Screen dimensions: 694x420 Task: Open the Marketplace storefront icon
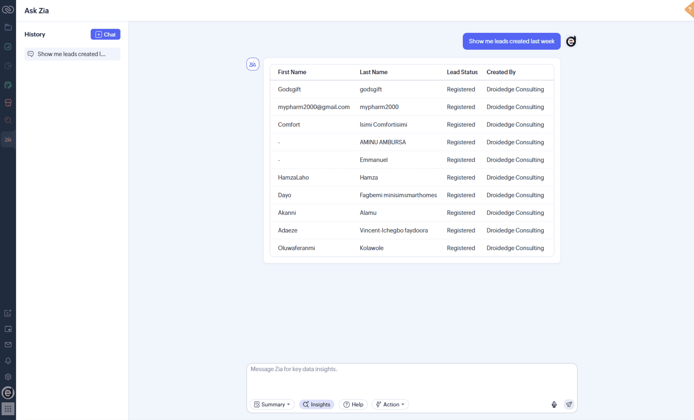pyautogui.click(x=8, y=103)
